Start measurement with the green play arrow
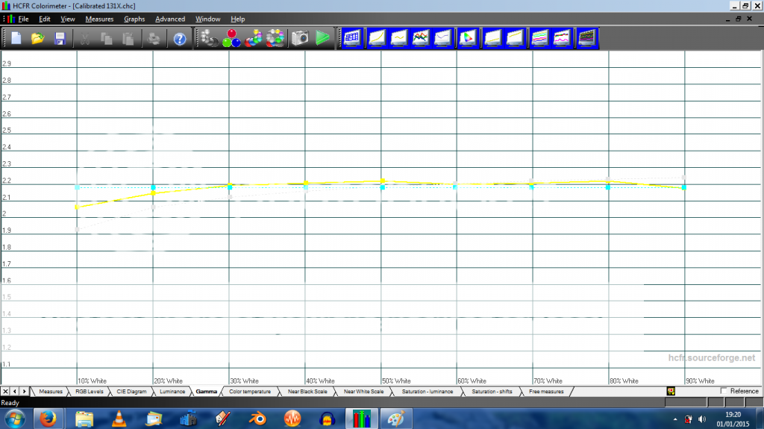The image size is (764, 429). (x=322, y=38)
